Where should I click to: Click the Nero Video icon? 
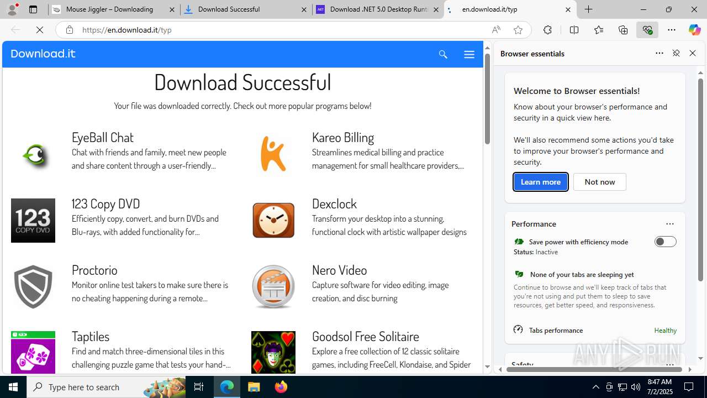point(273,286)
